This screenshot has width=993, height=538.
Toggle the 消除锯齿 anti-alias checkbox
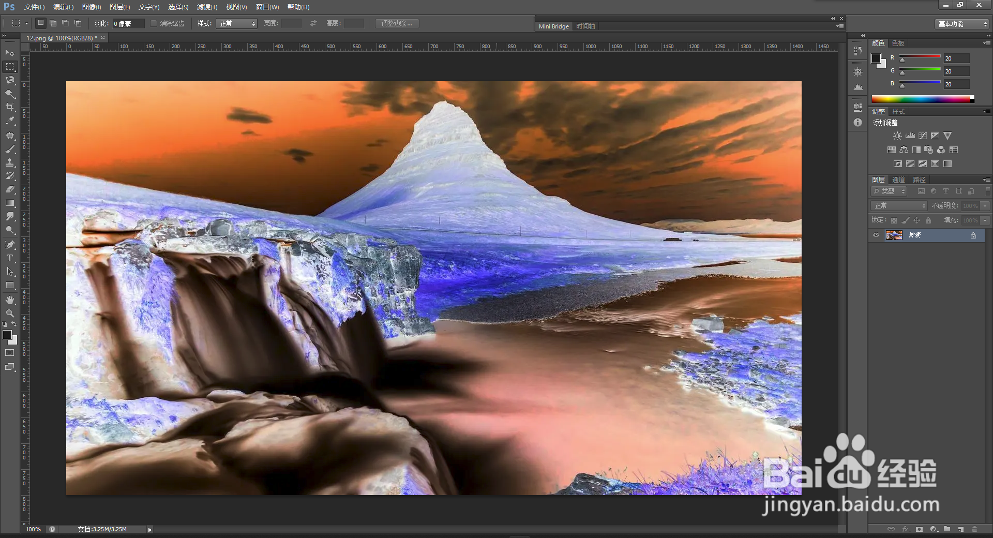tap(154, 23)
